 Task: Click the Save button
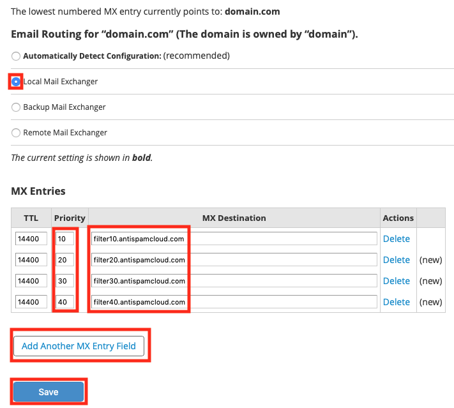[49, 392]
